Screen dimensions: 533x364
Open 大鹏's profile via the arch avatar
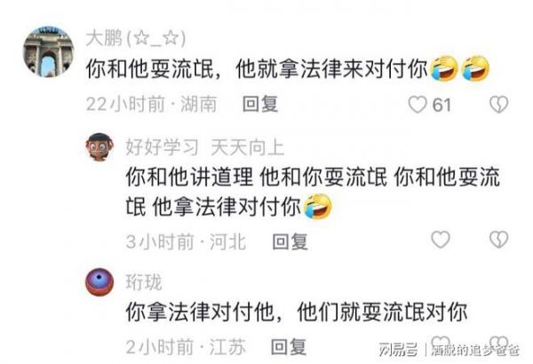[48, 52]
